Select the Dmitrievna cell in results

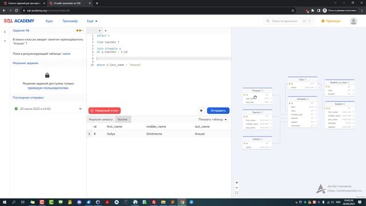[x=154, y=134]
